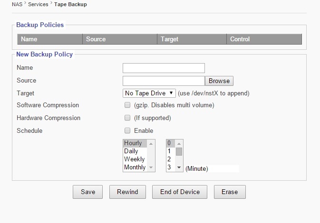Select minute 0 in the minute list
This screenshot has height=223, width=320.
click(170, 143)
